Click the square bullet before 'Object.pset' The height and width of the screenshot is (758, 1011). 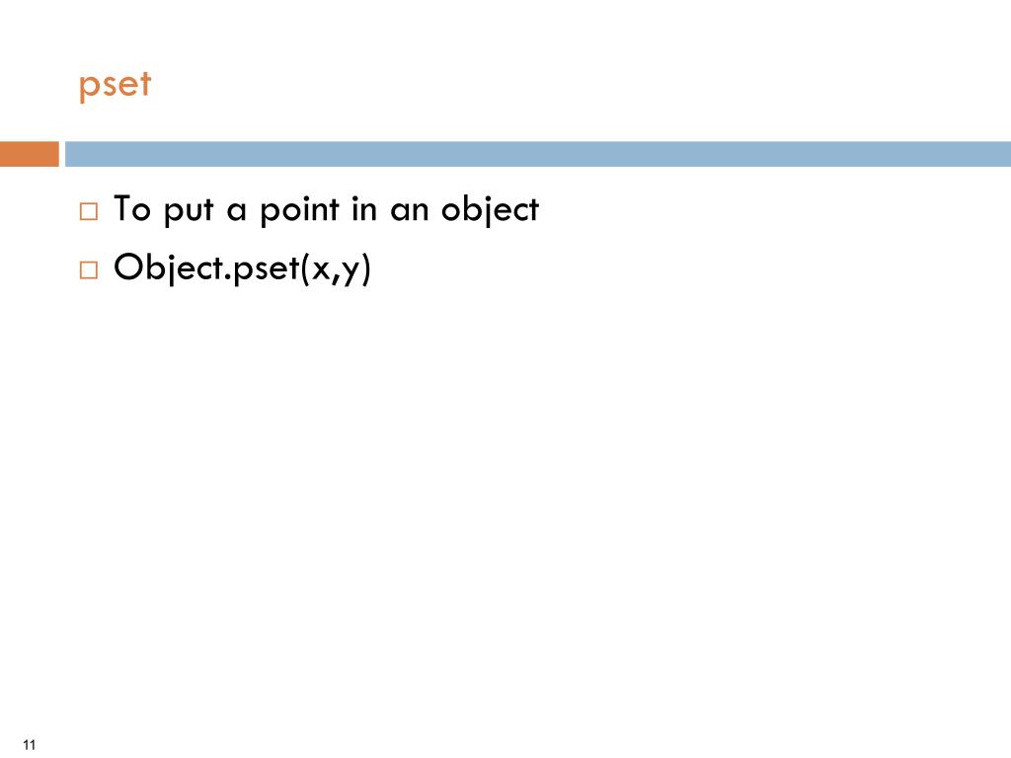pos(89,269)
